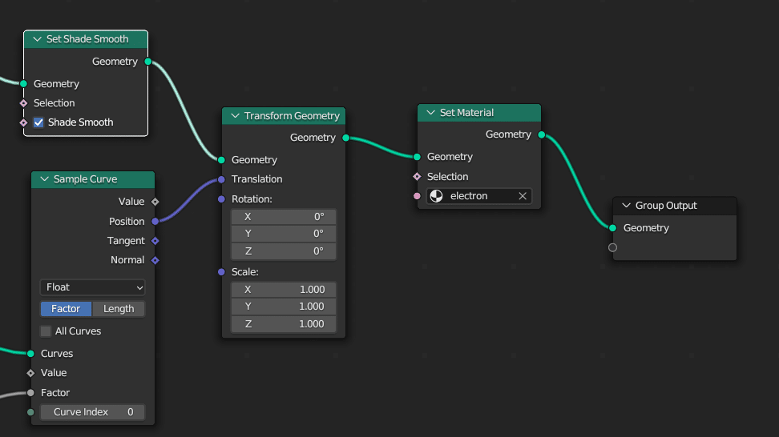Click the Rotation Z value field

[x=284, y=251]
